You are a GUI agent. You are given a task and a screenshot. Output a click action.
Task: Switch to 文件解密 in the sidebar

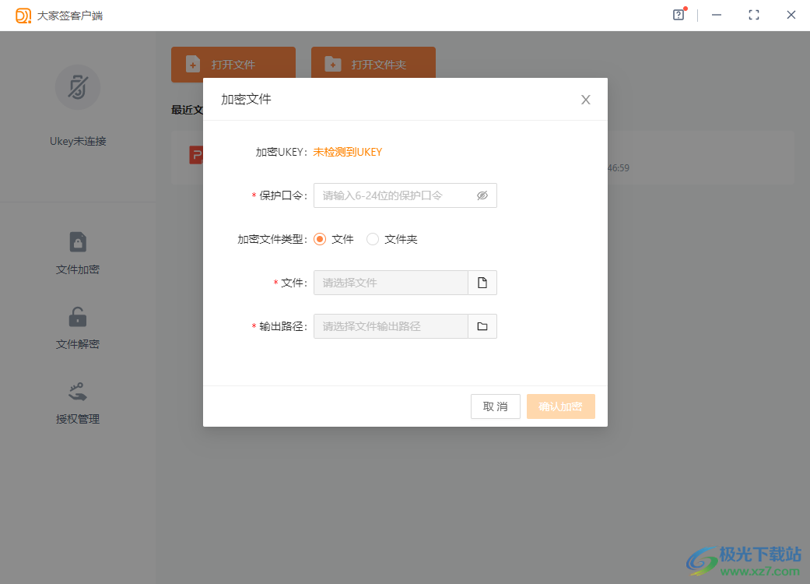[x=77, y=327]
